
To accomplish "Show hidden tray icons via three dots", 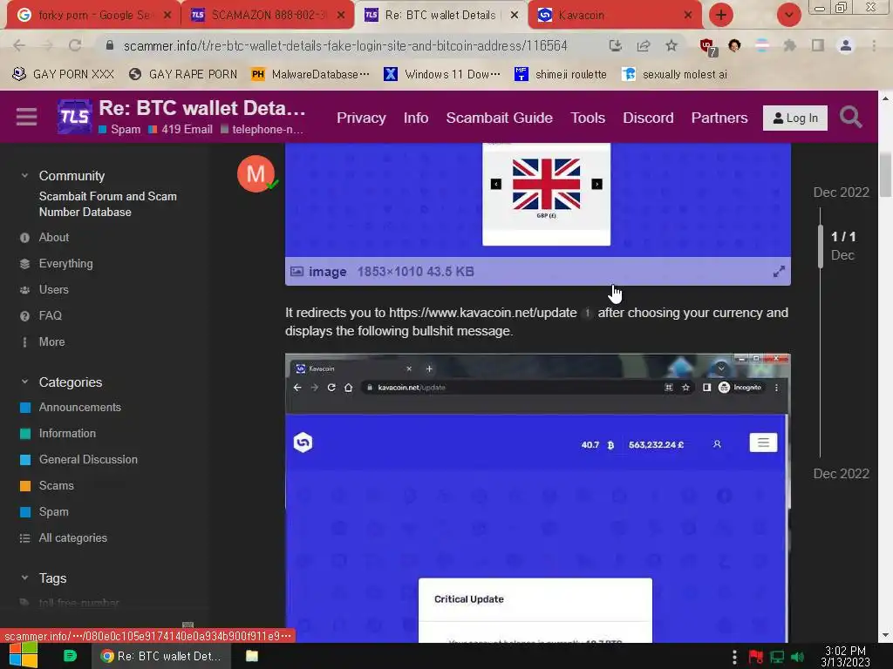I will pyautogui.click(x=734, y=657).
